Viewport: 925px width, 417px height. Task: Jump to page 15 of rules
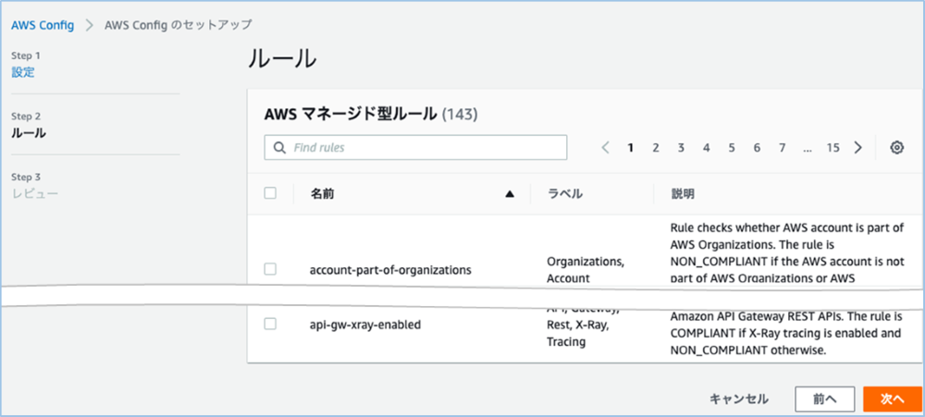click(832, 147)
